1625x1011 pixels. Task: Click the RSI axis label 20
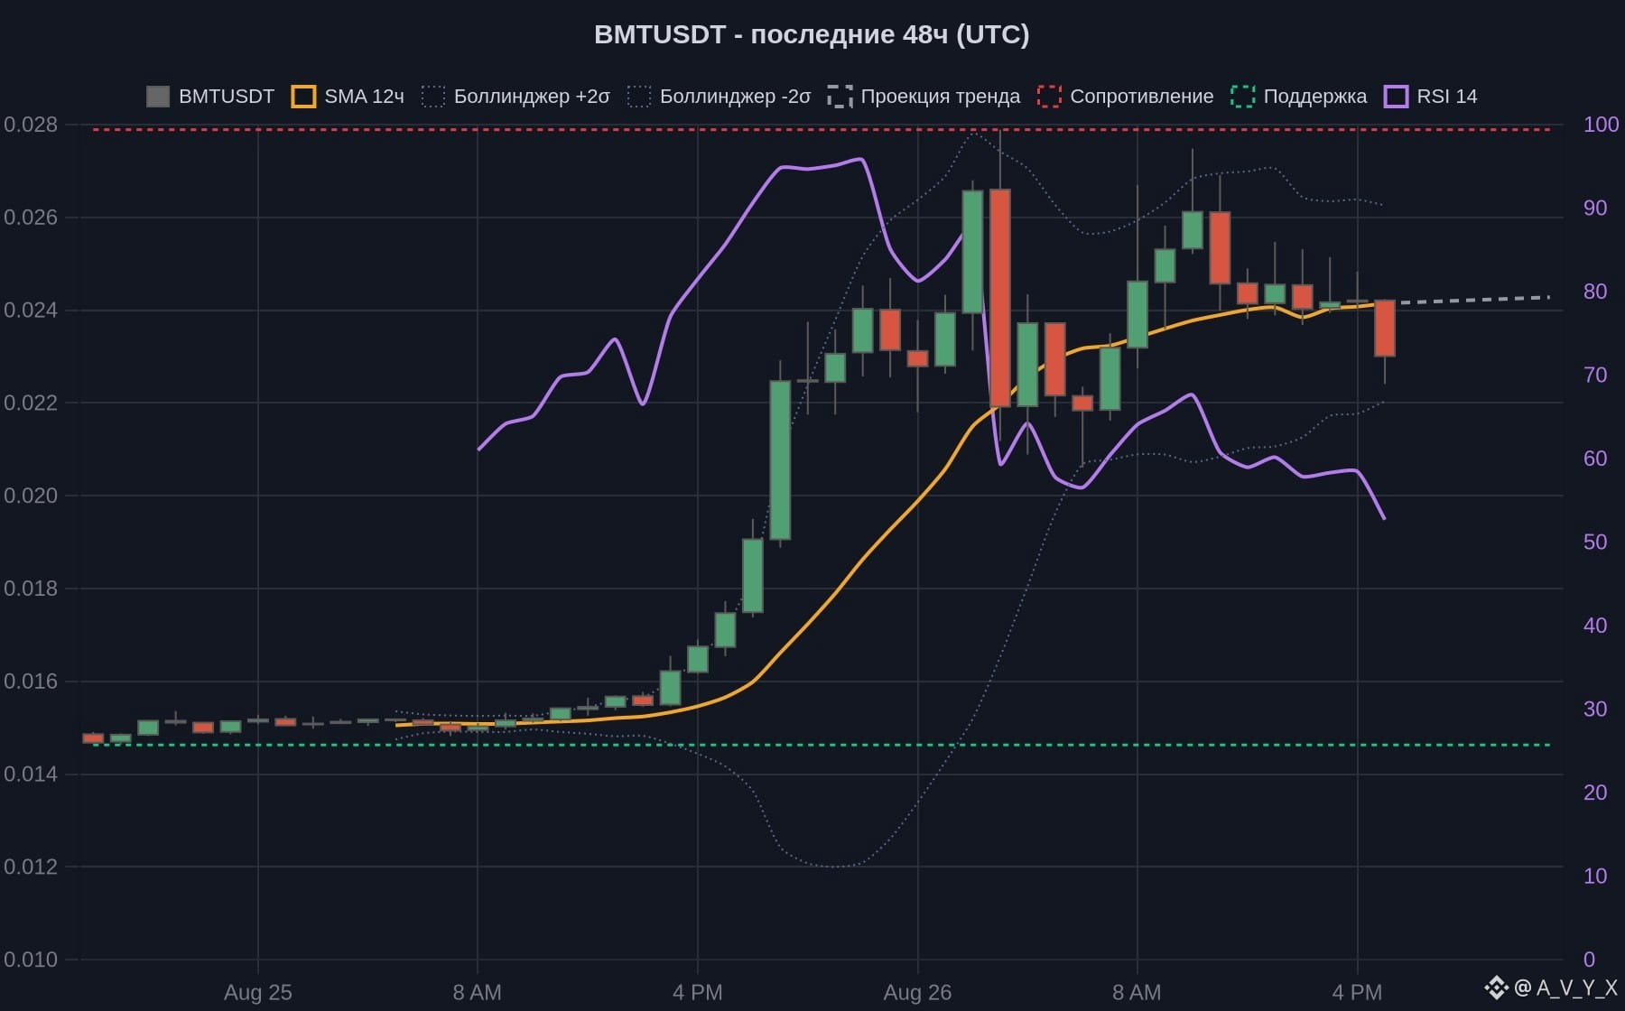(x=1595, y=793)
